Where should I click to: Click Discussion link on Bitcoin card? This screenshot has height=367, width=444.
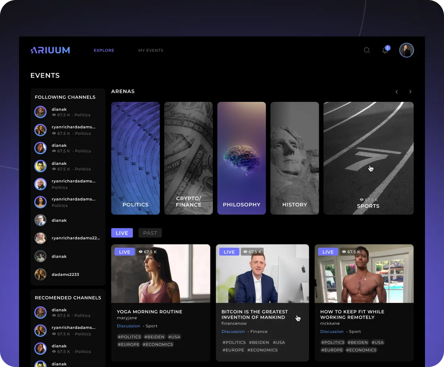tap(233, 331)
